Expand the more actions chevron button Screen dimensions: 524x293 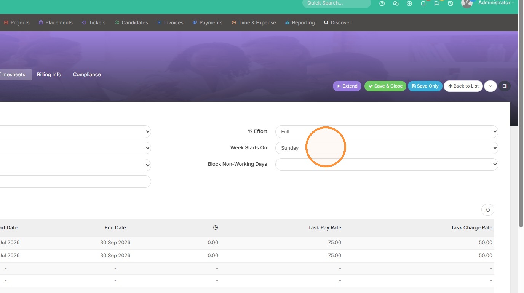[490, 86]
